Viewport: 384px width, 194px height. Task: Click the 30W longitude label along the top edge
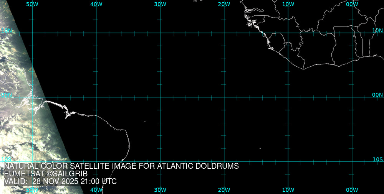pyautogui.click(x=160, y=4)
